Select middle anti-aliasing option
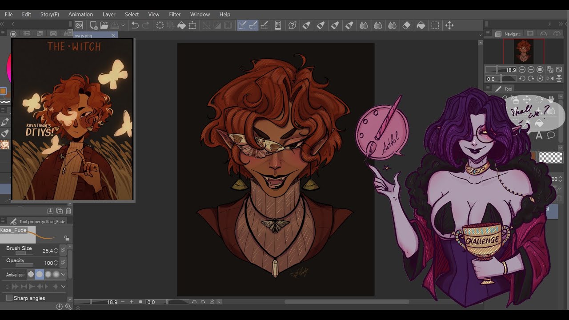The height and width of the screenshot is (320, 569). coord(48,274)
